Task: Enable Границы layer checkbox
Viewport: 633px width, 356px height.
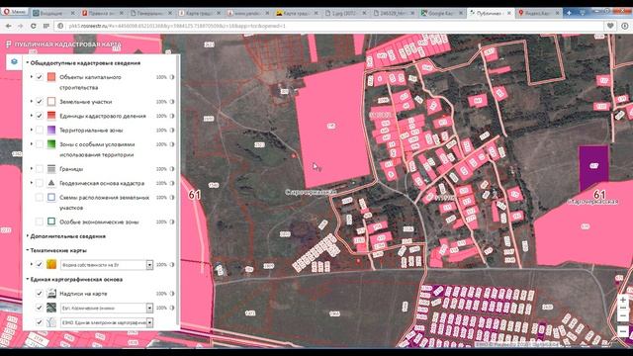Action: tap(40, 169)
